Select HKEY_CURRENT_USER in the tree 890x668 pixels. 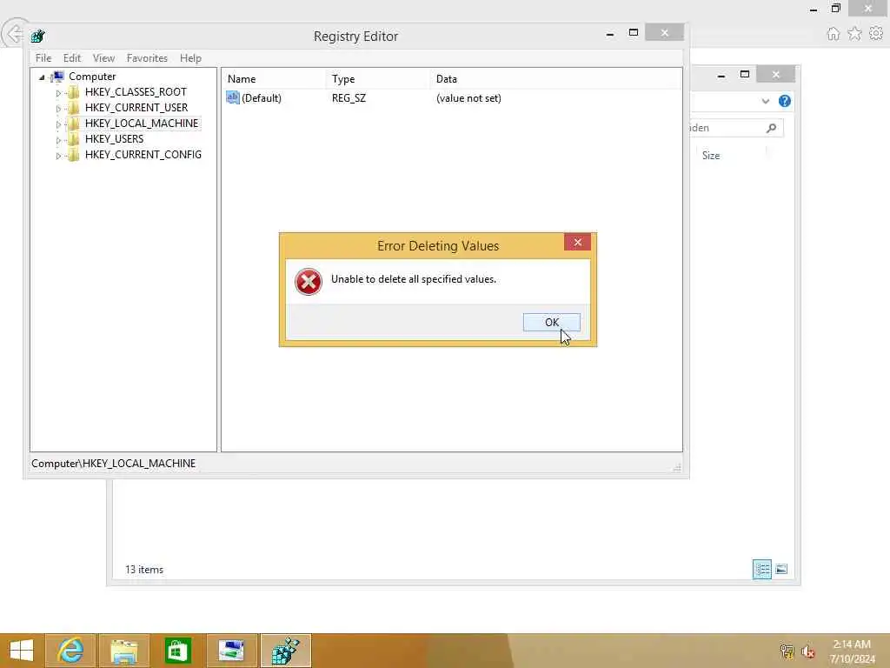point(136,107)
